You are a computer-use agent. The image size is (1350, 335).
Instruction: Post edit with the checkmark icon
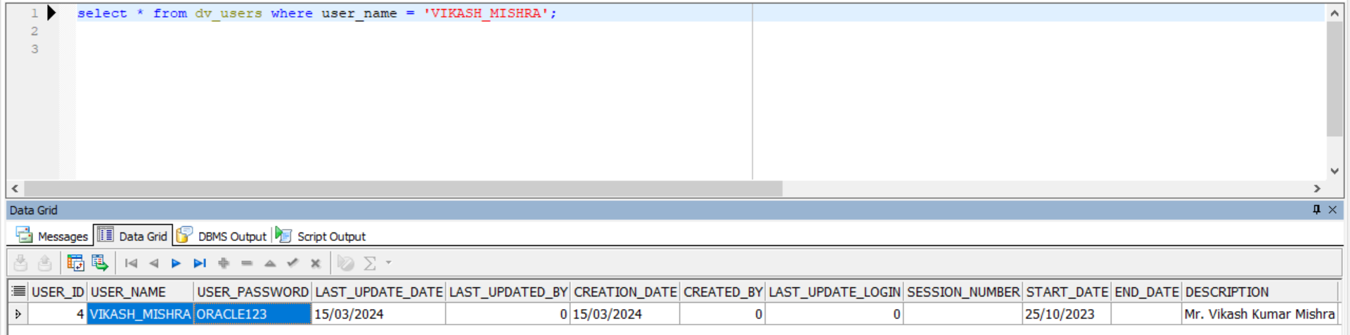pos(292,263)
